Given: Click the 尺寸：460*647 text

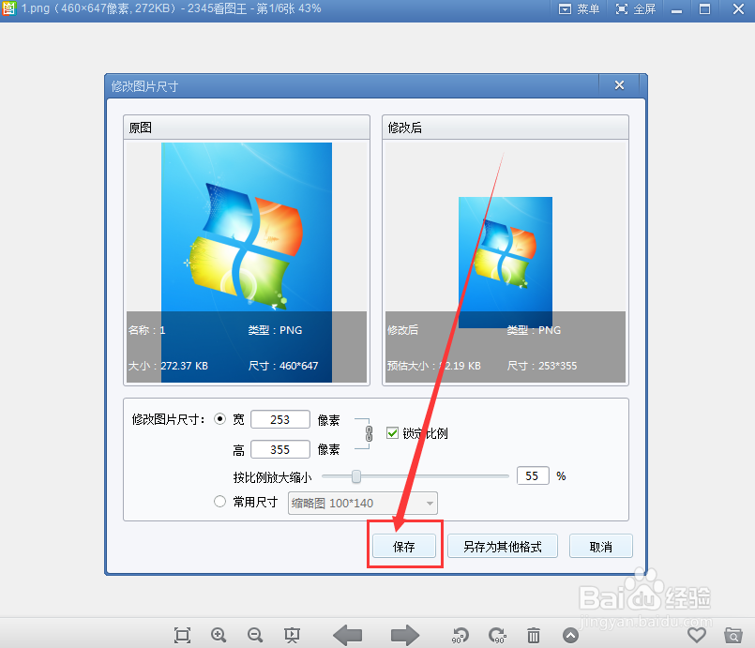Looking at the screenshot, I should [x=283, y=366].
